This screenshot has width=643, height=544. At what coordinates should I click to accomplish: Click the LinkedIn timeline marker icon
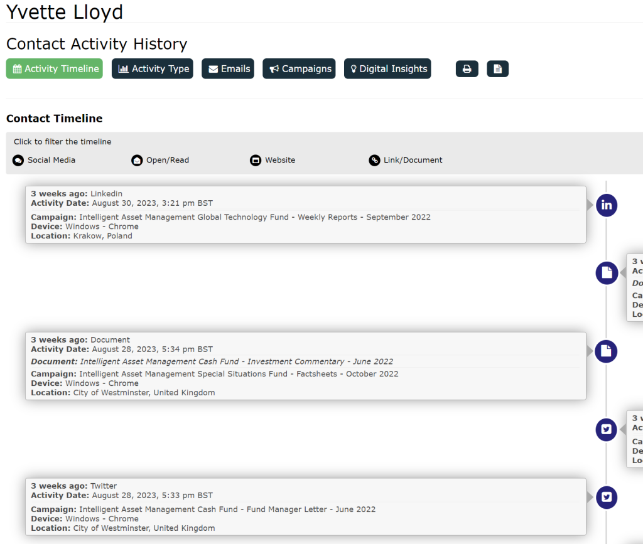point(606,205)
